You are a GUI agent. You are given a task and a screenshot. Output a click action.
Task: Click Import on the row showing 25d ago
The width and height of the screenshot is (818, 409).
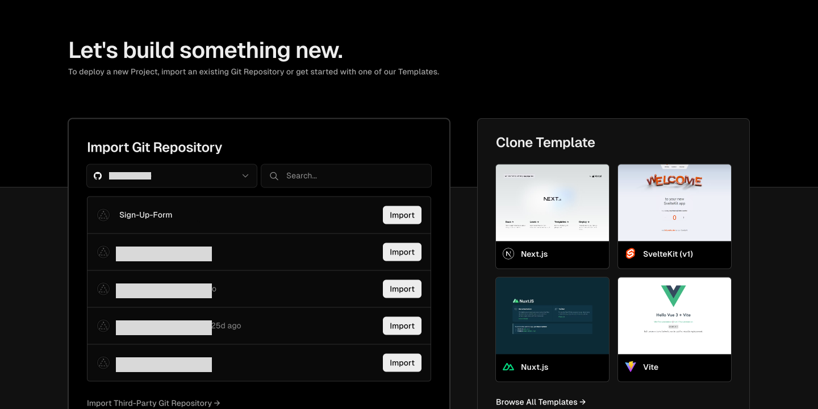coord(402,326)
